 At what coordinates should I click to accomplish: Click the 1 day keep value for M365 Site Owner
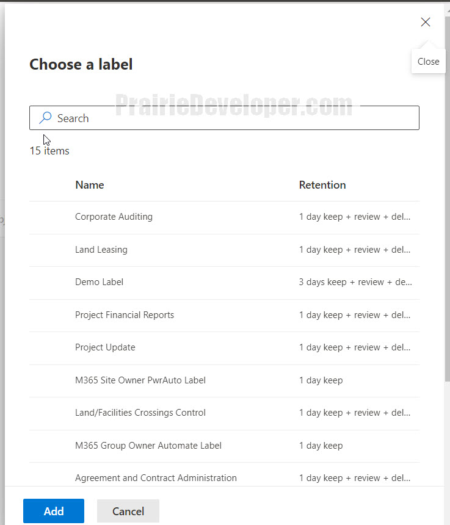click(x=321, y=380)
